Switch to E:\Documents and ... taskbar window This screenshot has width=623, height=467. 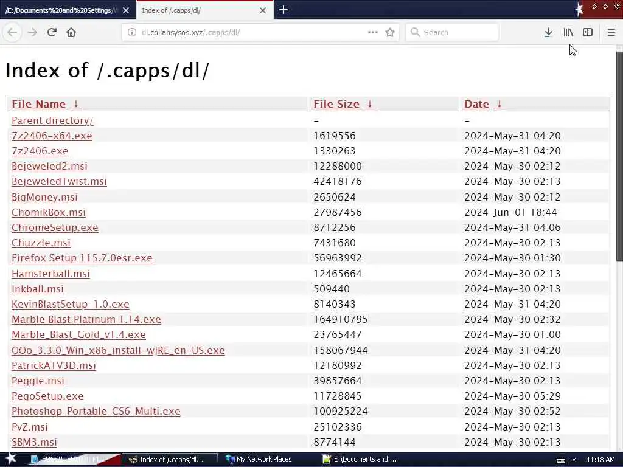click(x=360, y=459)
